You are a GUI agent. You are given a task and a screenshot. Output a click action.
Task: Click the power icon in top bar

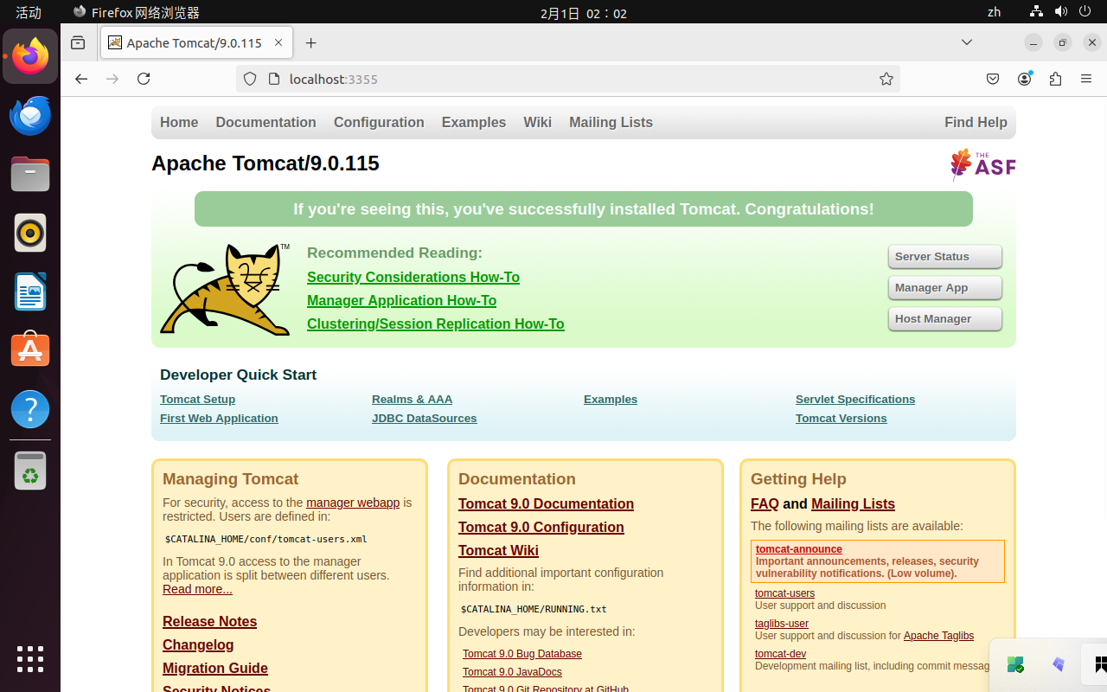pyautogui.click(x=1086, y=12)
